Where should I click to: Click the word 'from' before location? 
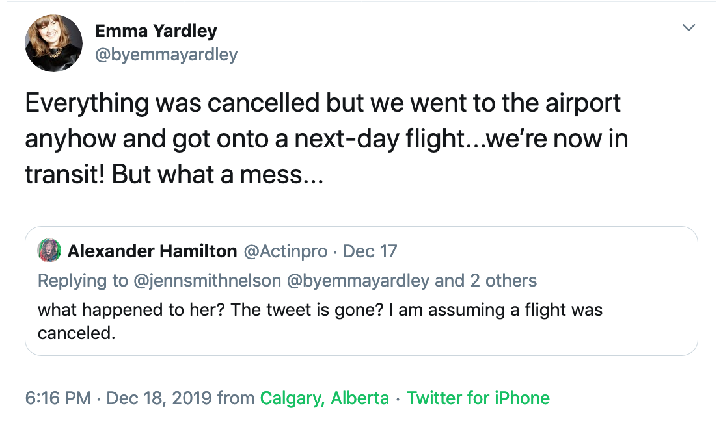236,398
